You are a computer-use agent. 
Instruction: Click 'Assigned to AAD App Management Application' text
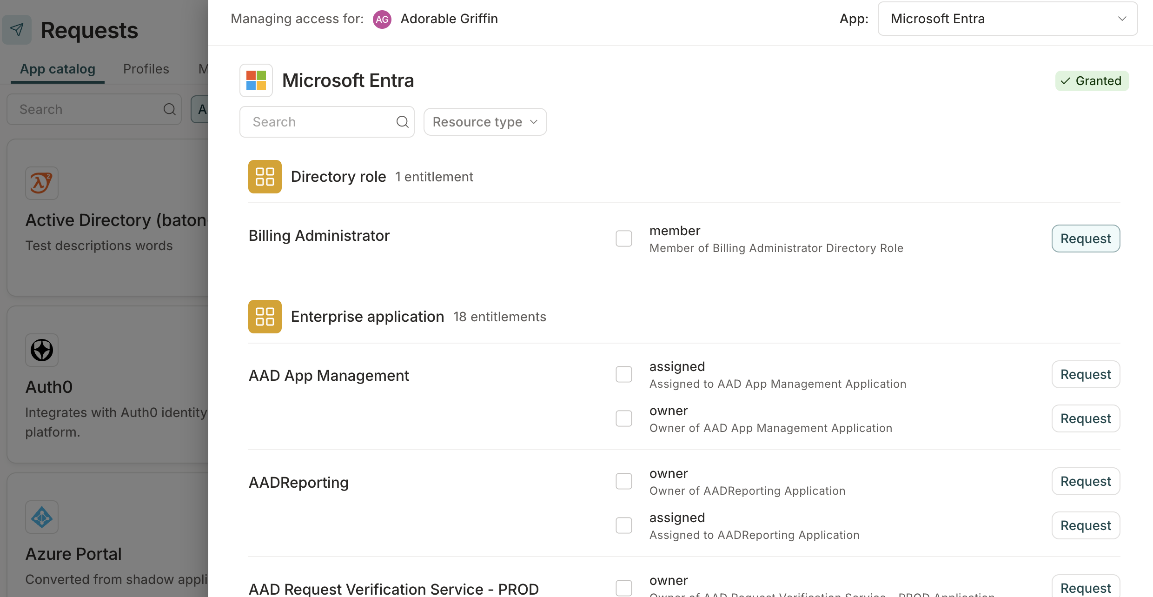coord(778,384)
